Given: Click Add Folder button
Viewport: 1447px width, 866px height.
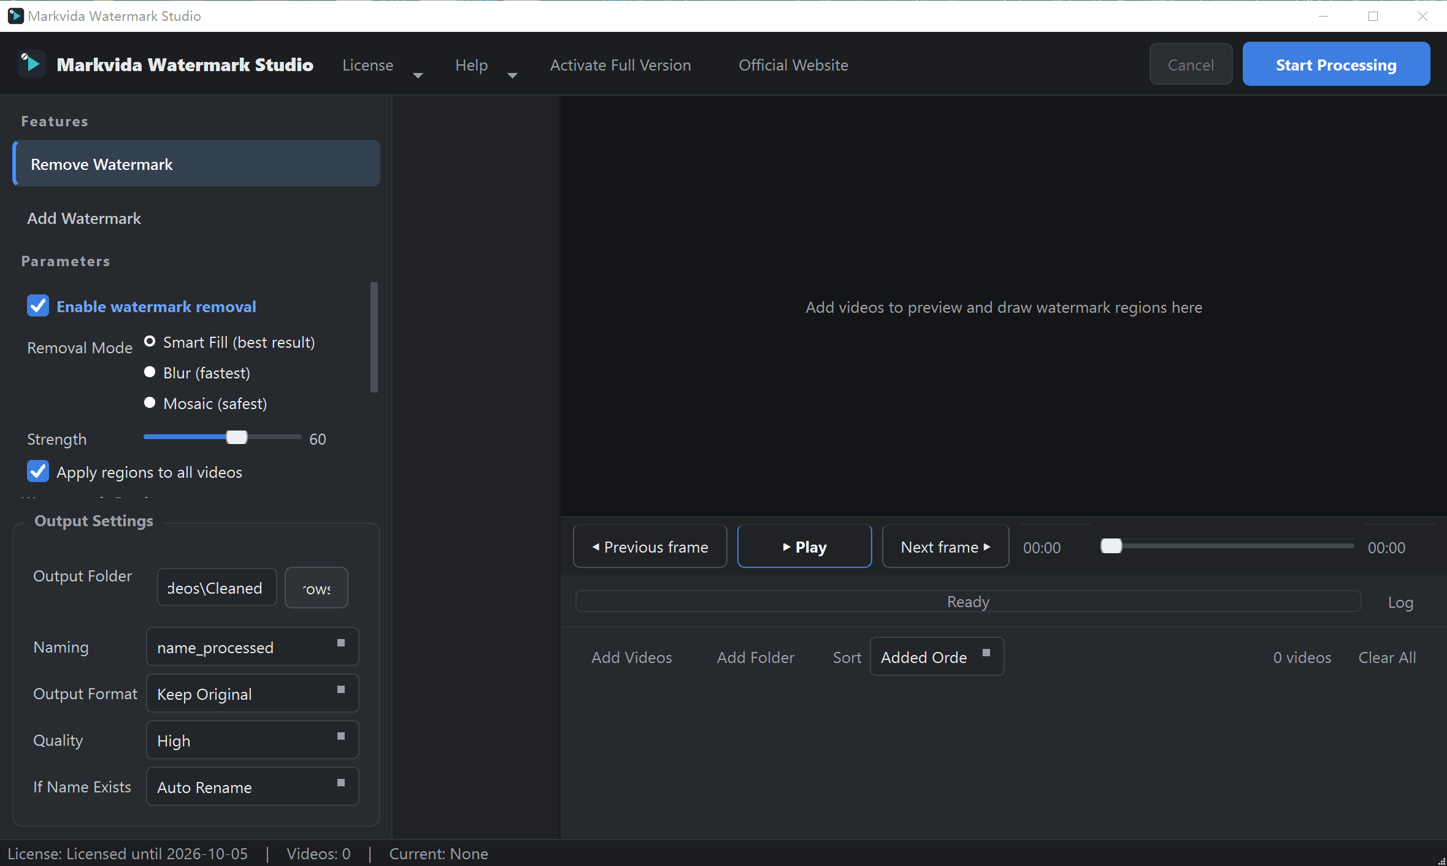Looking at the screenshot, I should [x=755, y=657].
